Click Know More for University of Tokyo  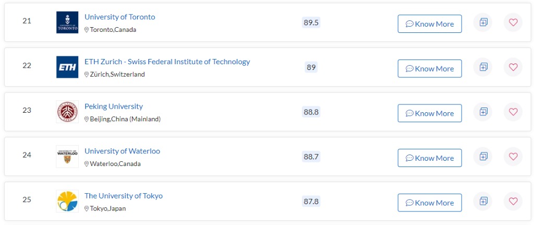[x=430, y=203]
